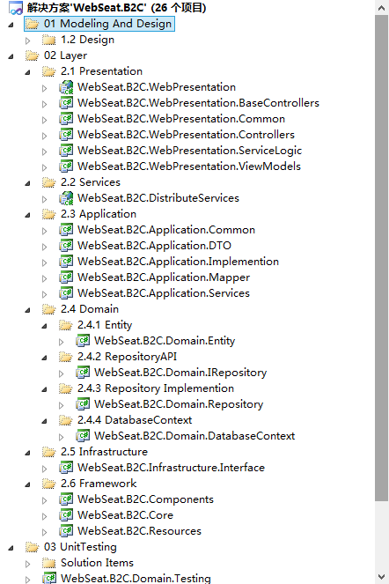Collapse the 2.6 Framework folder
This screenshot has width=389, height=584.
(27, 484)
